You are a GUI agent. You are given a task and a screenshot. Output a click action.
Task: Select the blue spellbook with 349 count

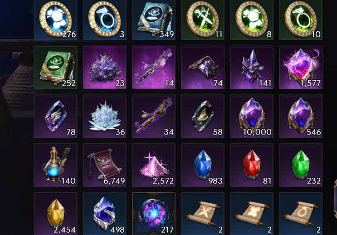[154, 20]
